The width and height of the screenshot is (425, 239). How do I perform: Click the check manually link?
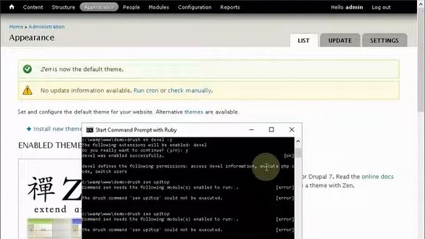pyautogui.click(x=189, y=90)
